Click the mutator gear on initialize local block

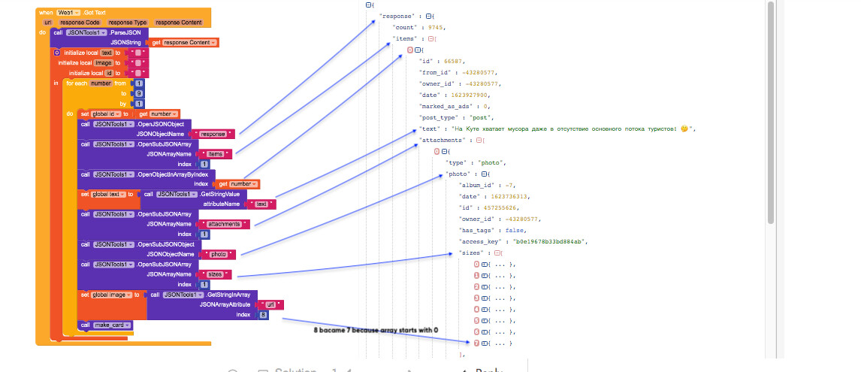pos(58,53)
